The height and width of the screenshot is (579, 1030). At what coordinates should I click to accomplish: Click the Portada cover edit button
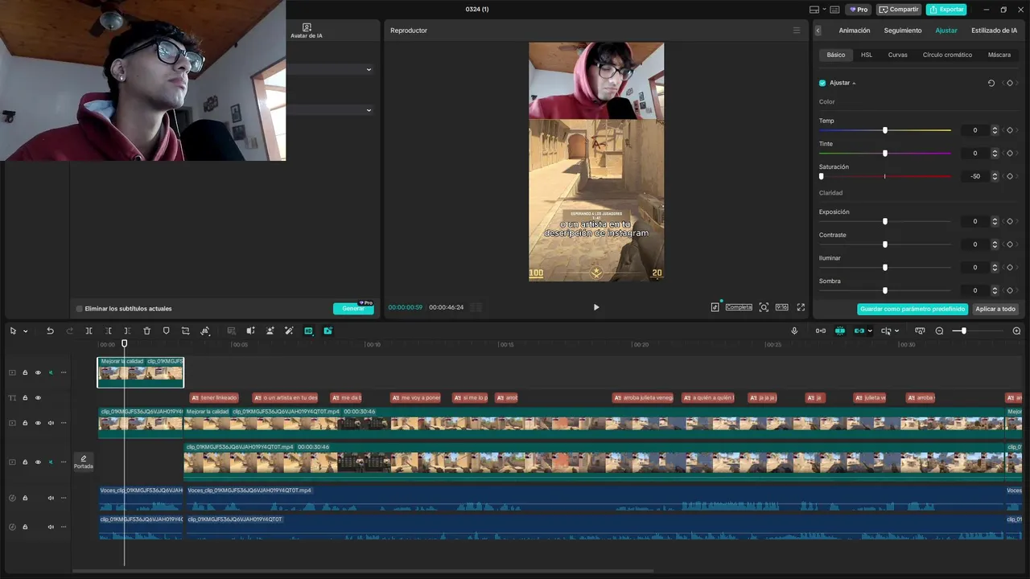(84, 462)
